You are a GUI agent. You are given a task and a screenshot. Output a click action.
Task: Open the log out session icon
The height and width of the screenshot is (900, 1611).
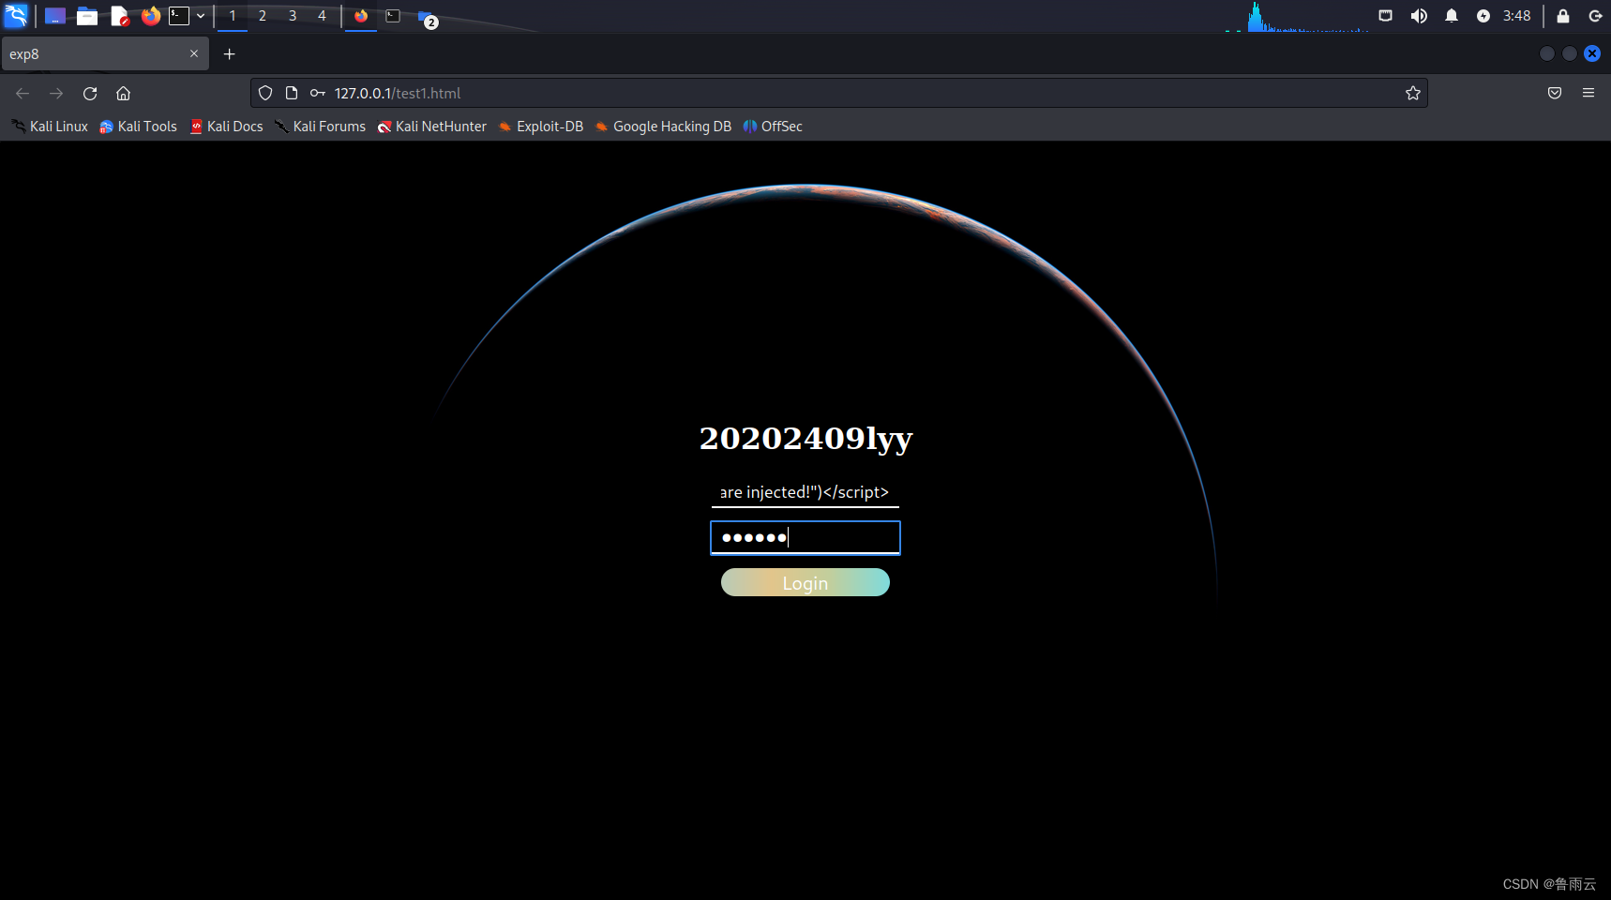coord(1595,16)
